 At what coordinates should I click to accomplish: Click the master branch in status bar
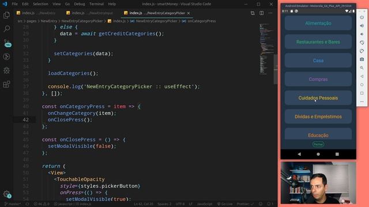13,204
